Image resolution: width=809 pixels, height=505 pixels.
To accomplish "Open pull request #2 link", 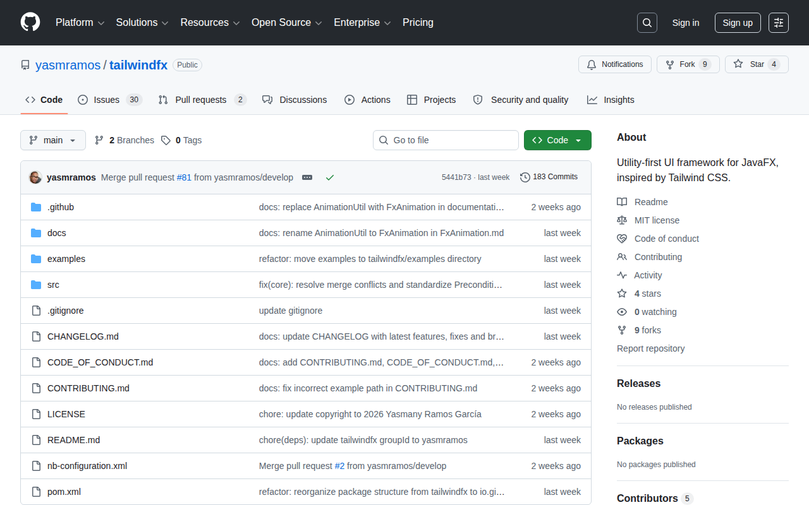I will (339, 466).
